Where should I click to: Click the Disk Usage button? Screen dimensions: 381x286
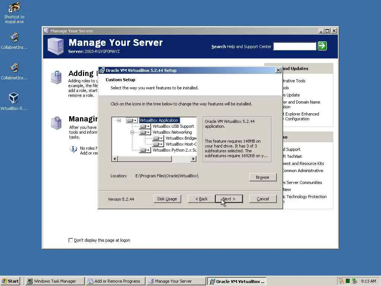click(167, 199)
